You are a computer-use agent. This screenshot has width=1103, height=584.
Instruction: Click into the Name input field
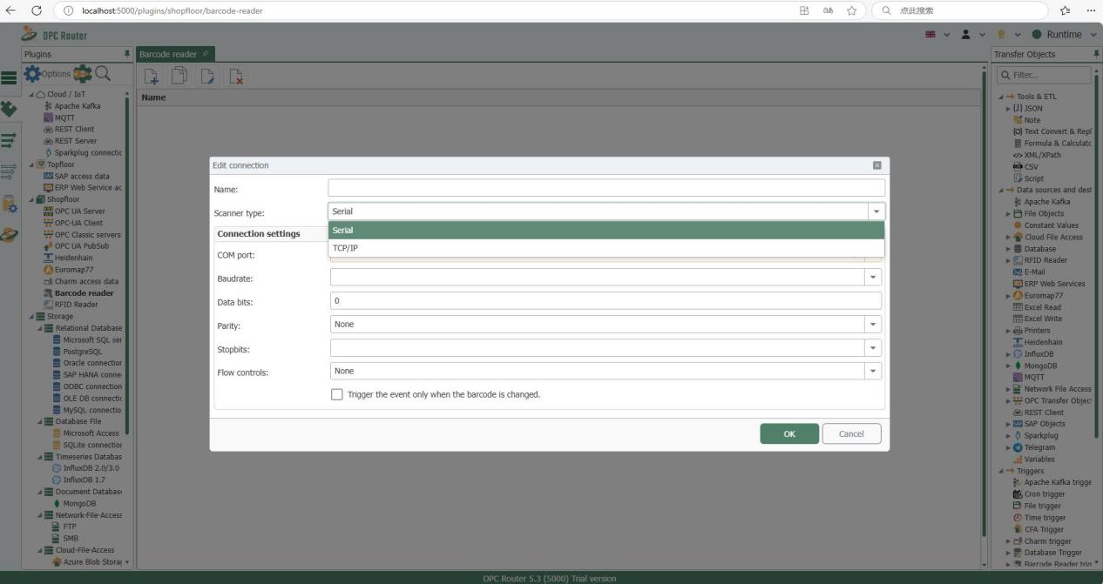606,188
